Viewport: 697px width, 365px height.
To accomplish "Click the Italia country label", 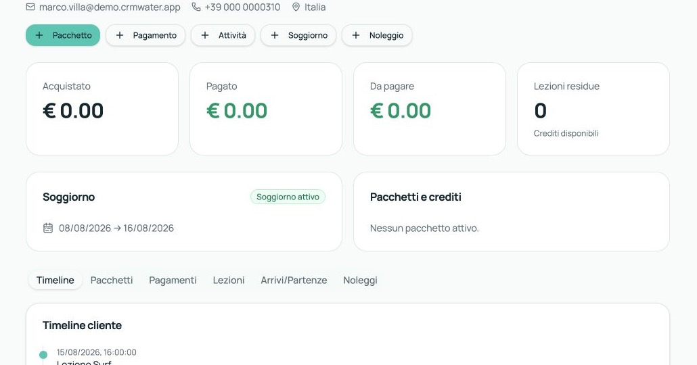I will tap(315, 7).
